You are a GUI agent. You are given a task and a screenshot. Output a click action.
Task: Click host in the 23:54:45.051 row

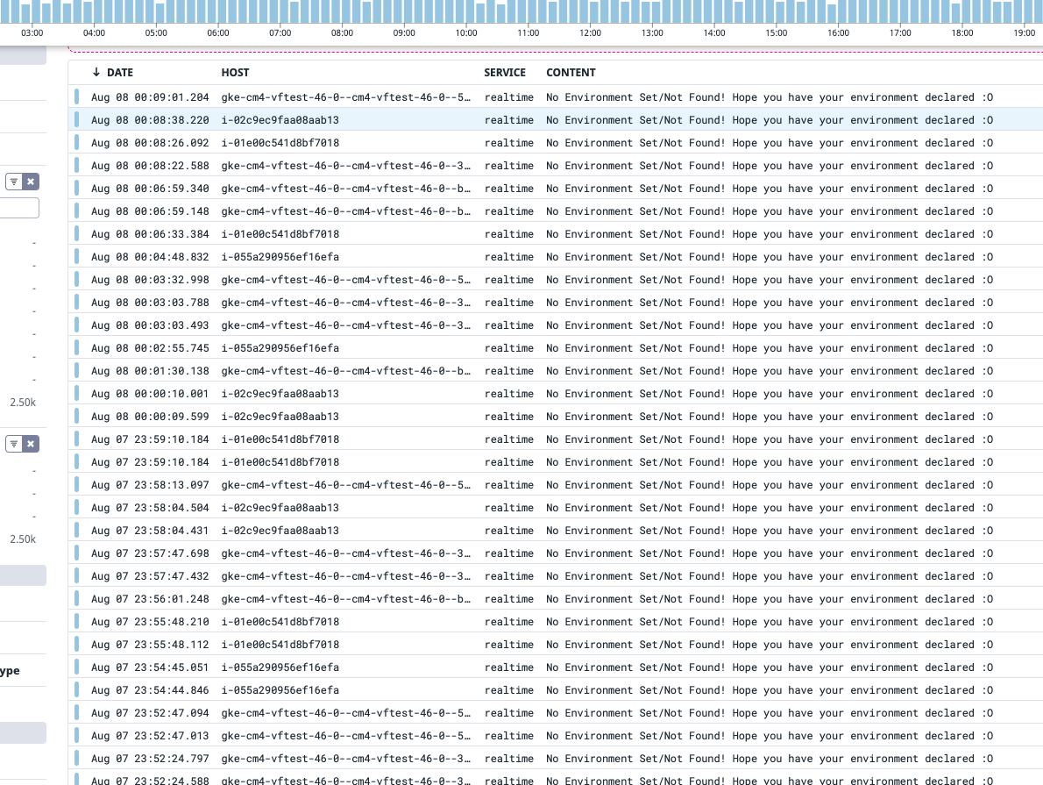280,667
